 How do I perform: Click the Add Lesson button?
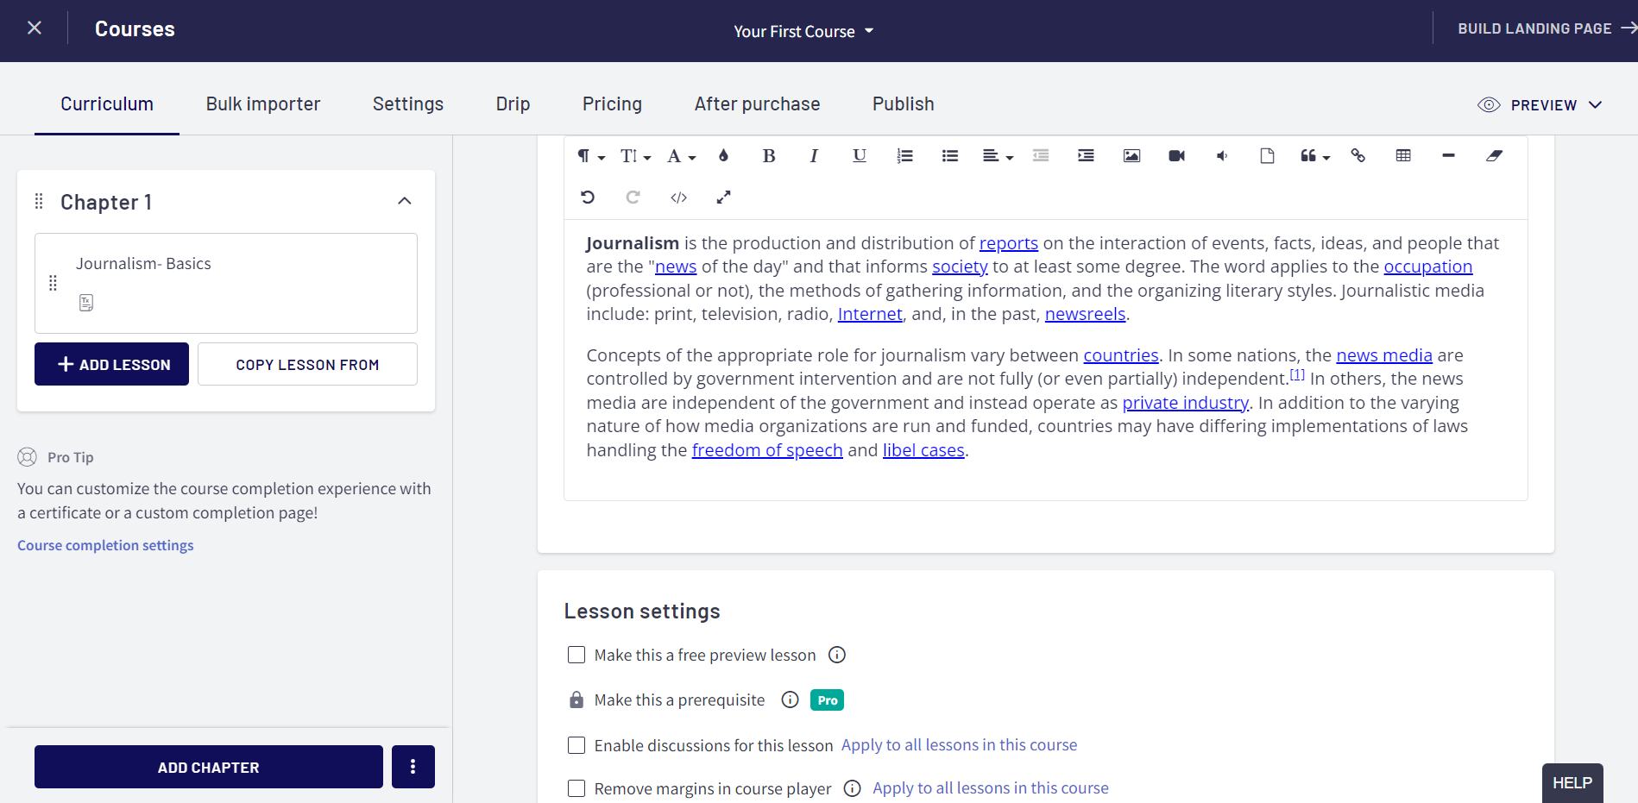coord(111,364)
